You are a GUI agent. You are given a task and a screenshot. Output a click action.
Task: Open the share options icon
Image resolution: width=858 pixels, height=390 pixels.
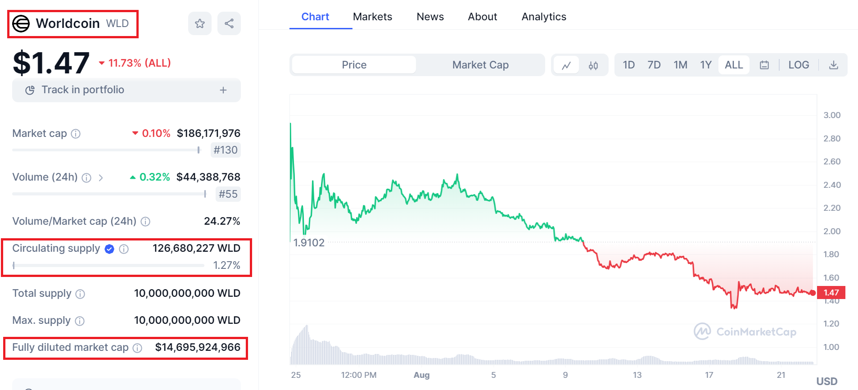coord(229,23)
